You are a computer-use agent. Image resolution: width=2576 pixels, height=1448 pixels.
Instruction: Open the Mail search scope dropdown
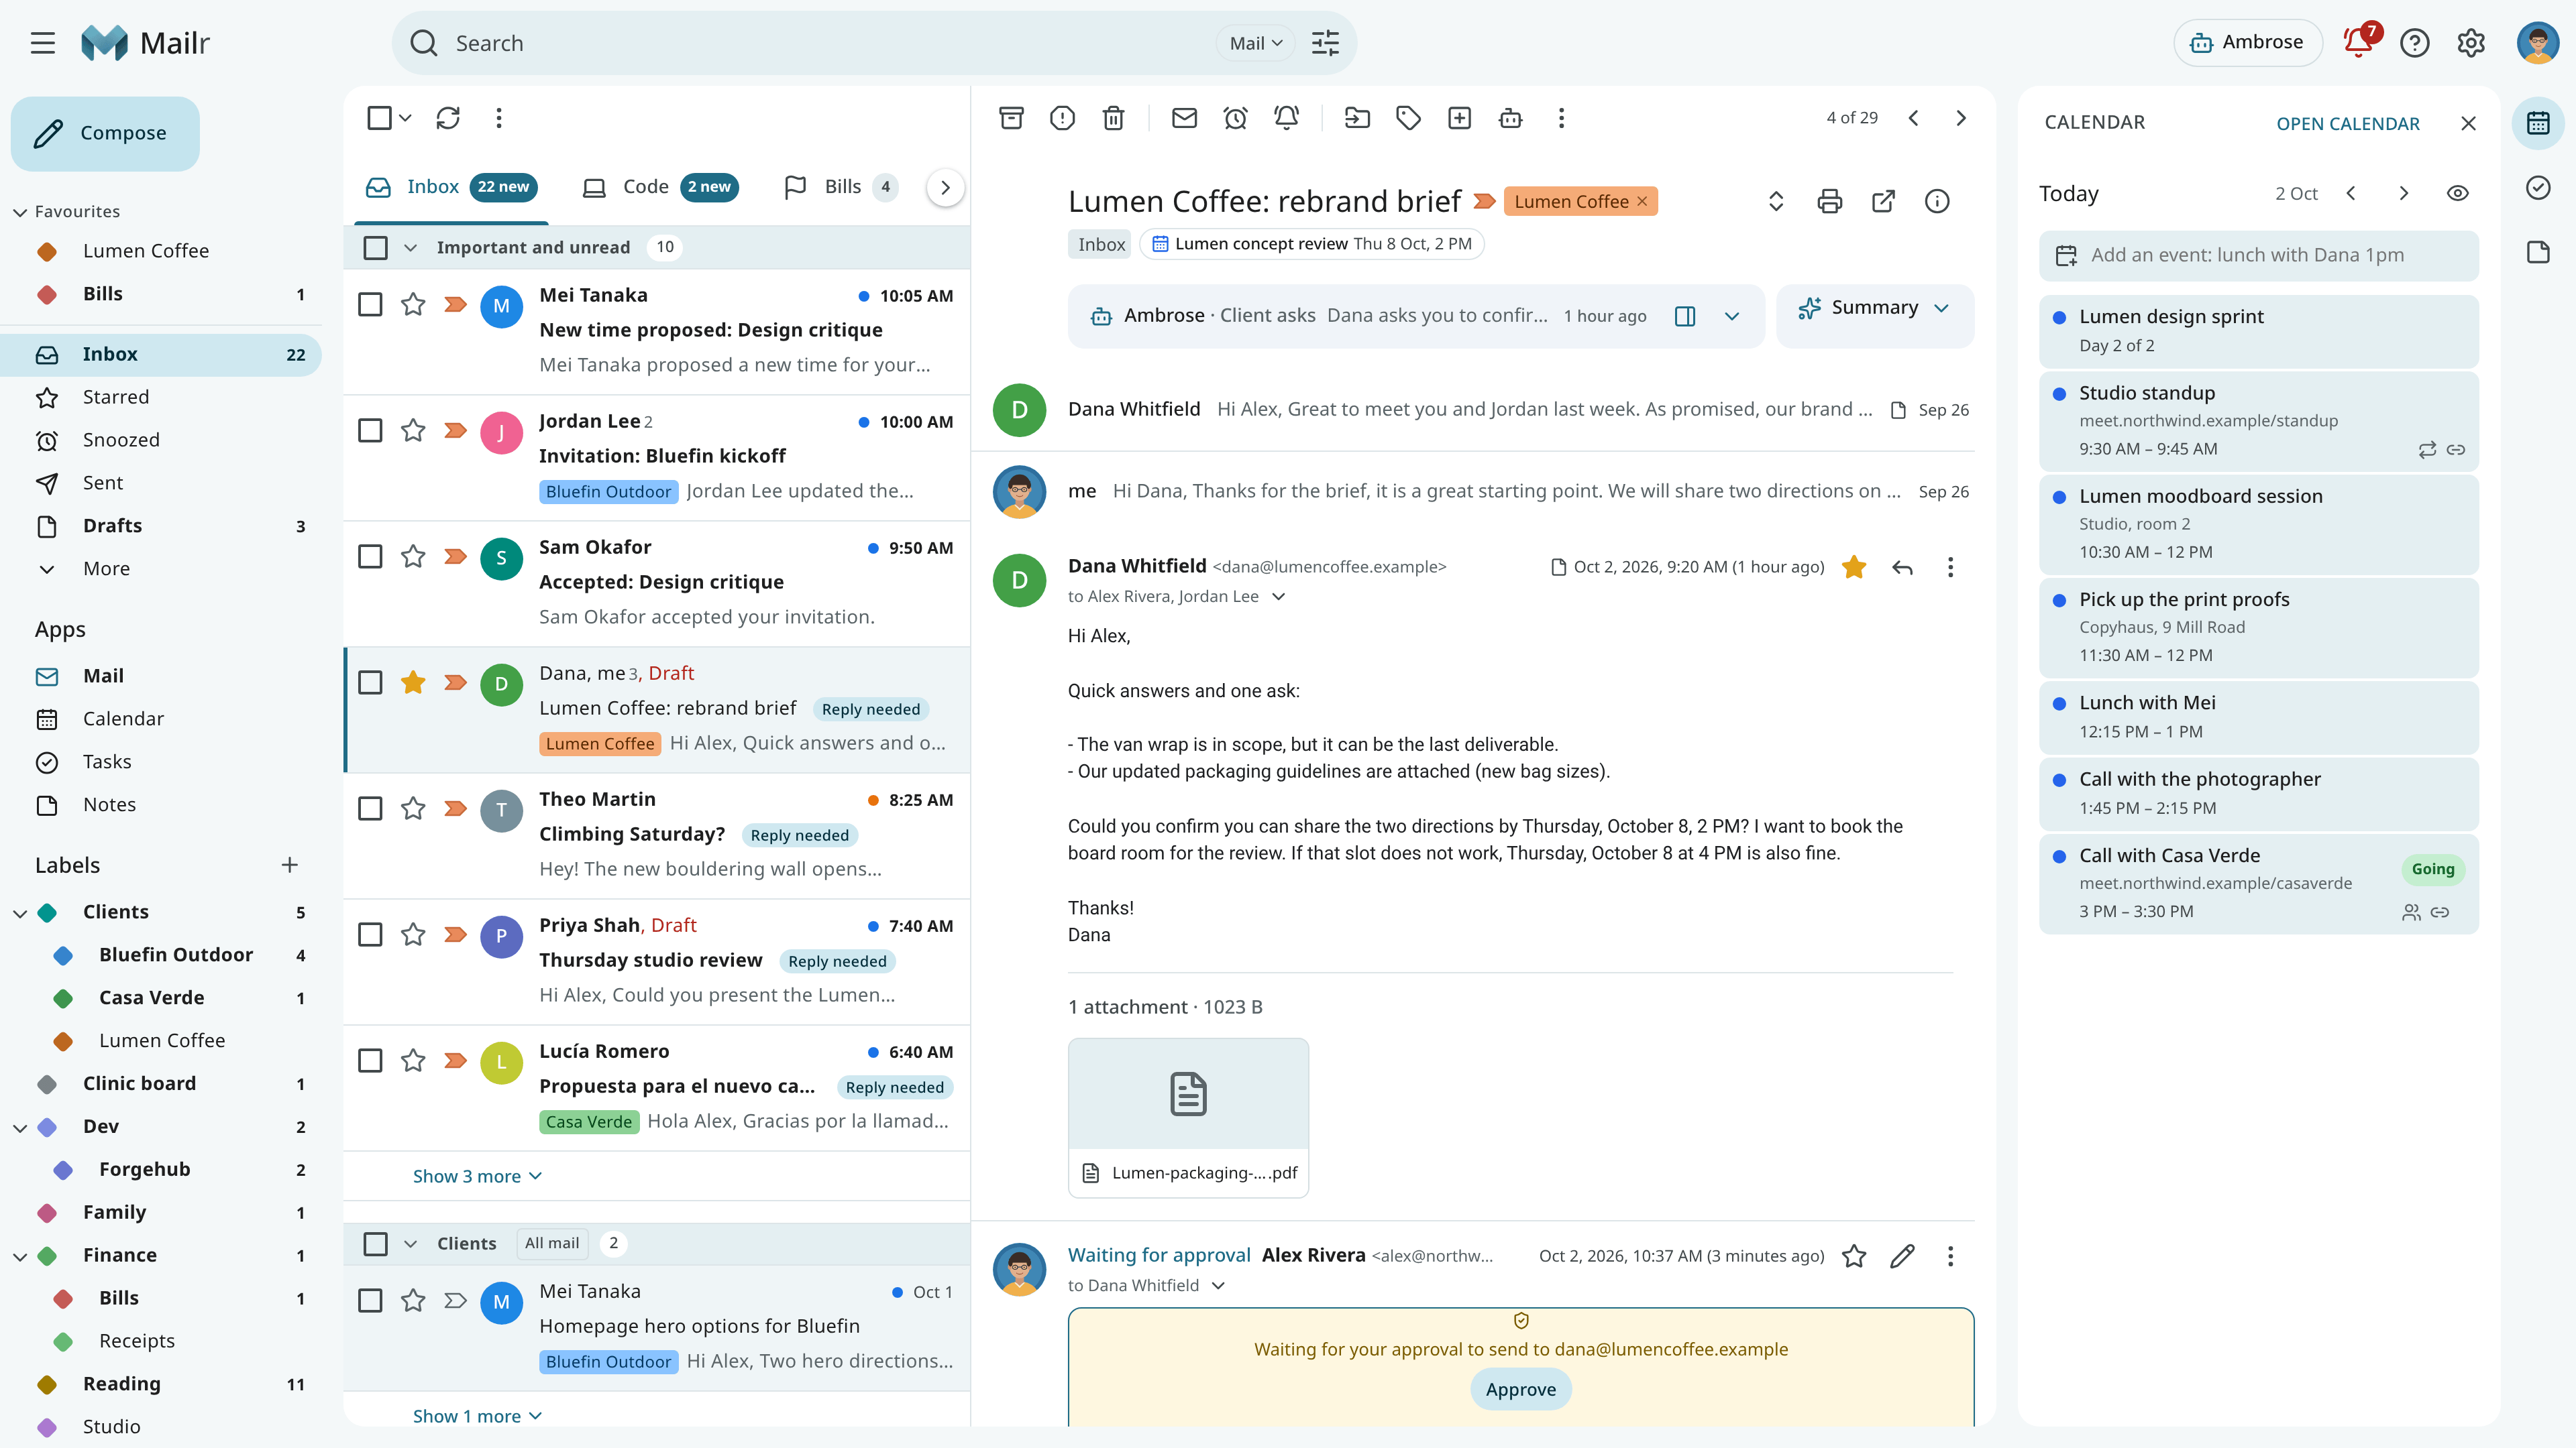1255,43
